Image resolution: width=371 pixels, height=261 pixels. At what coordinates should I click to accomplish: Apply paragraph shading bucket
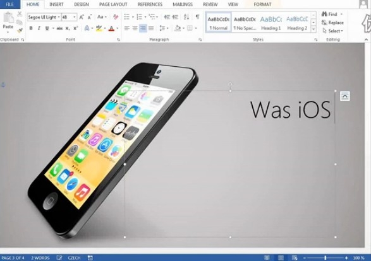[x=178, y=28]
